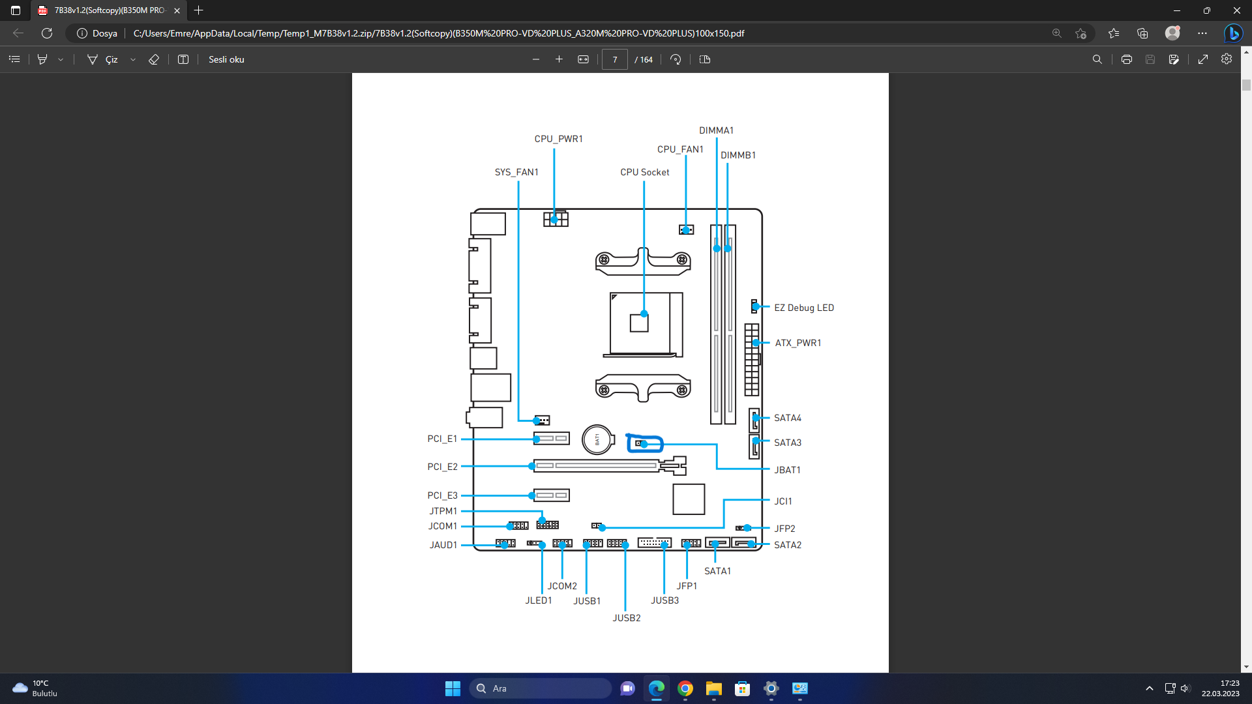Image resolution: width=1252 pixels, height=704 pixels.
Task: Add a text box with text tool
Action: (x=183, y=59)
